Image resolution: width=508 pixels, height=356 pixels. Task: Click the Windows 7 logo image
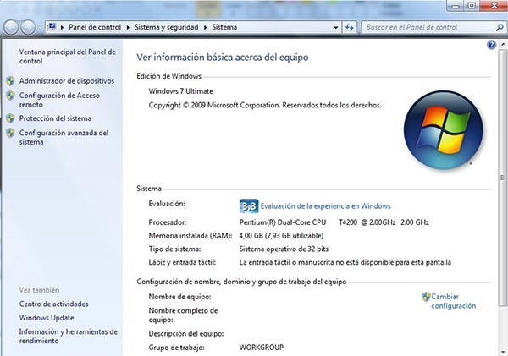443,129
